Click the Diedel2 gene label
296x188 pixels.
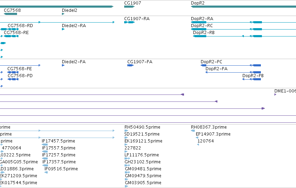[x=70, y=10]
